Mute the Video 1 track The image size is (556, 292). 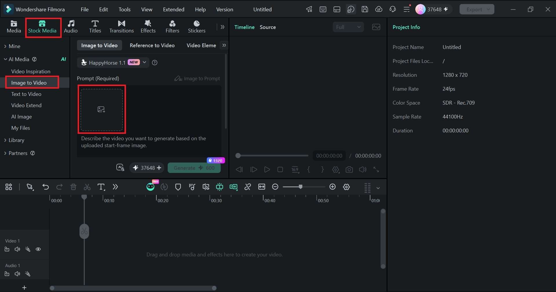pyautogui.click(x=17, y=249)
